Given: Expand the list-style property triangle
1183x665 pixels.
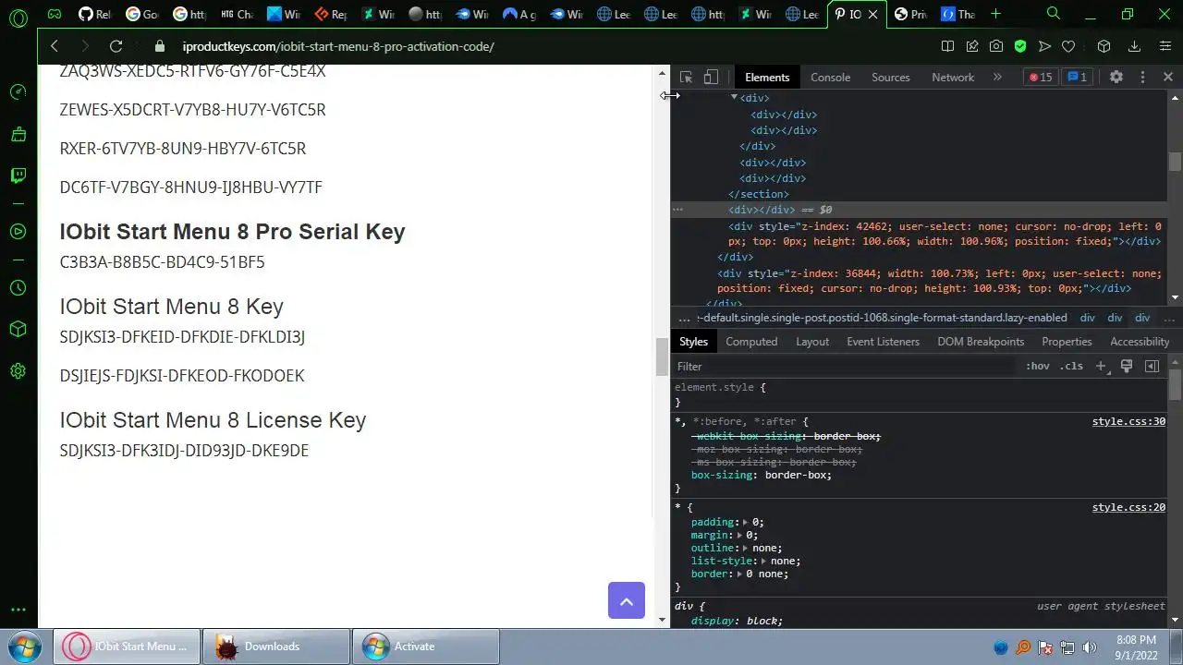Looking at the screenshot, I should point(763,561).
